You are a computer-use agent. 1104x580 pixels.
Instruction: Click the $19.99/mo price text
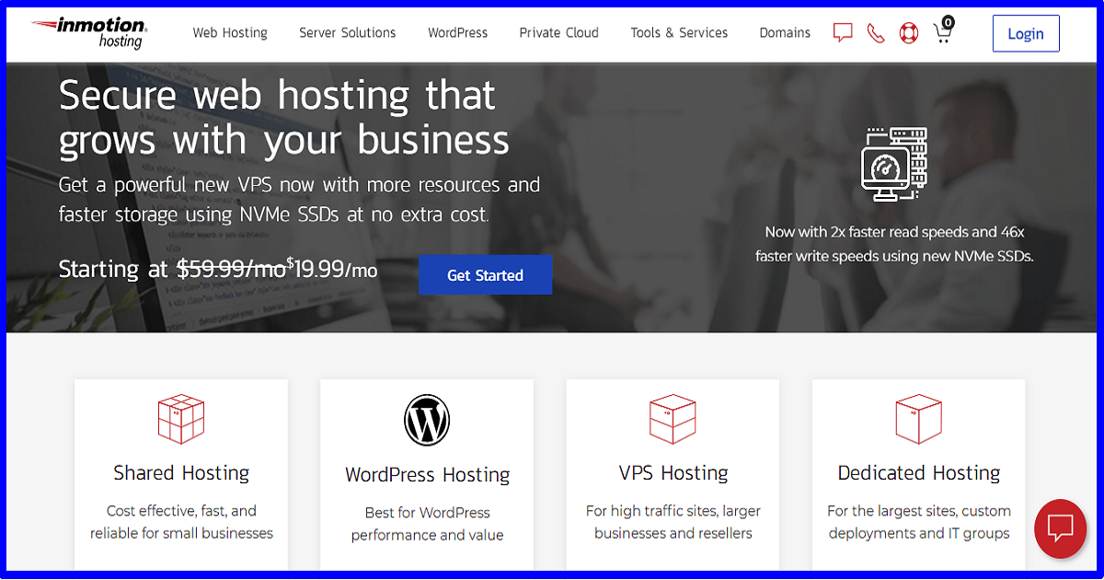pos(332,269)
